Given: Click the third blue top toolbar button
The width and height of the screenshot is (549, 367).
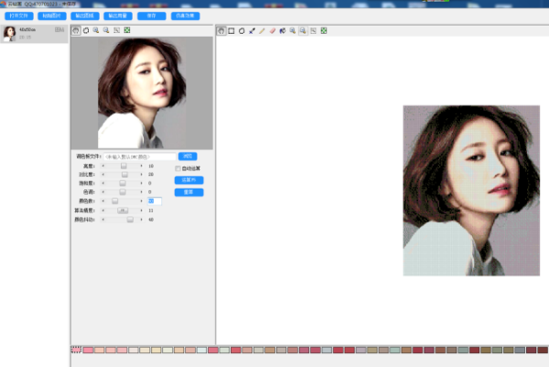Looking at the screenshot, I should [x=85, y=16].
